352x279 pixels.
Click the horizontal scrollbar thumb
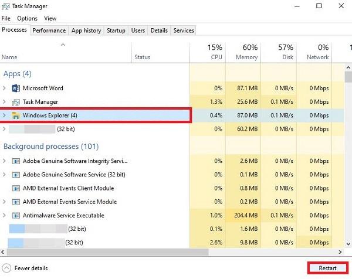[107, 252]
